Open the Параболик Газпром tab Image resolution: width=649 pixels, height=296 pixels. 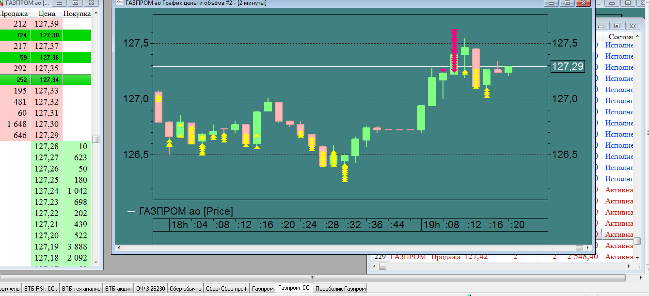click(x=340, y=288)
